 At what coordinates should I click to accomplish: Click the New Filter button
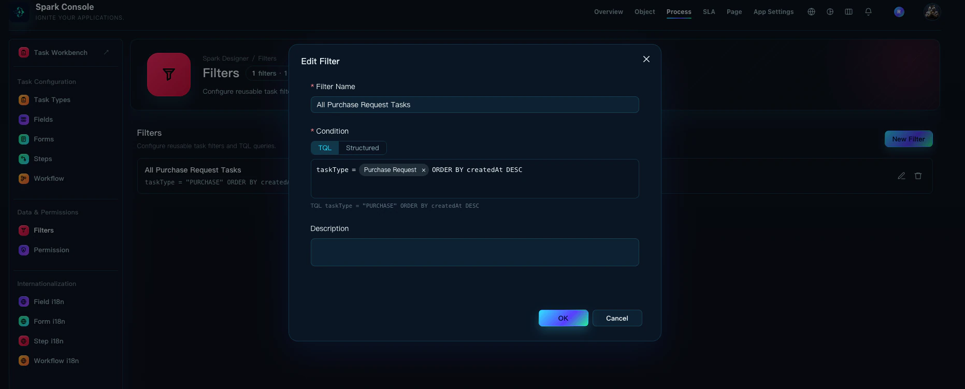coord(909,139)
